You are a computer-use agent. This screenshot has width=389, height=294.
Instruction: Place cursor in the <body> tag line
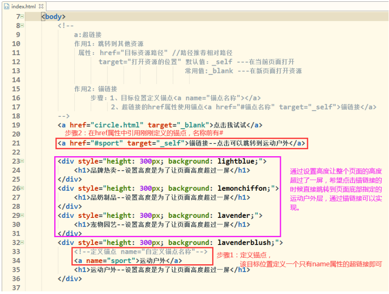53,17
